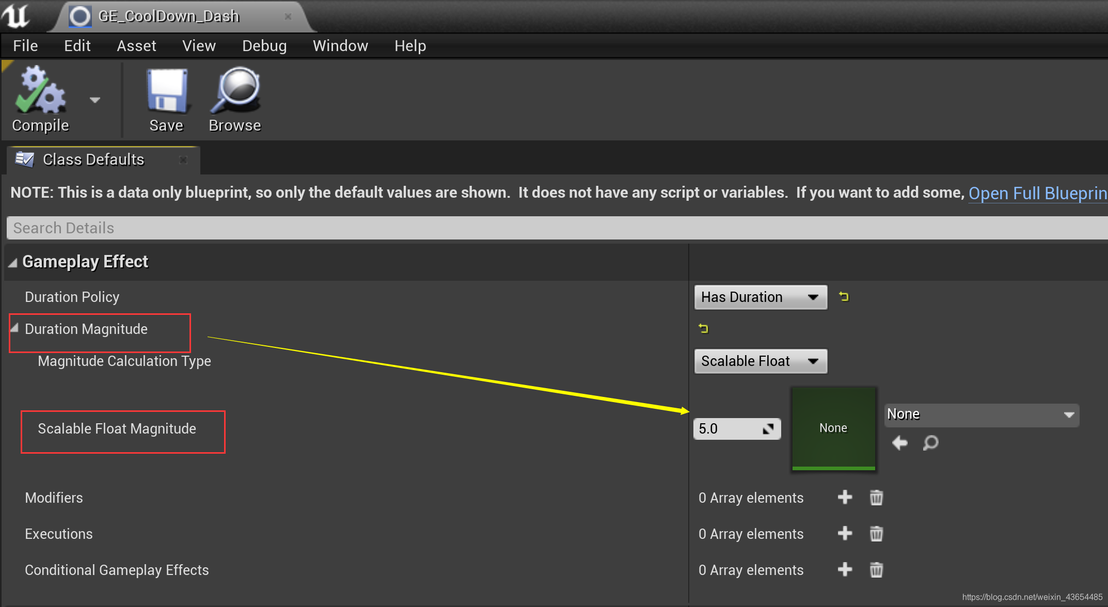Add element to Modifiers array
The width and height of the screenshot is (1108, 607).
click(x=845, y=498)
